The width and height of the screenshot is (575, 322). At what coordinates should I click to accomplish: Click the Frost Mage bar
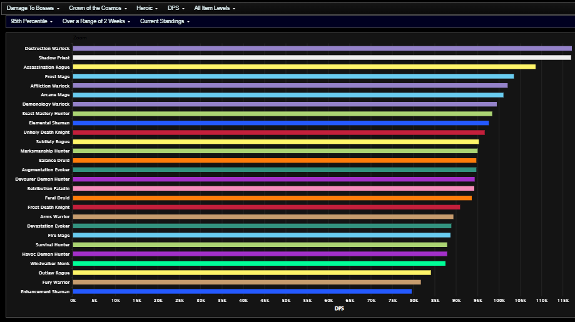(x=293, y=76)
